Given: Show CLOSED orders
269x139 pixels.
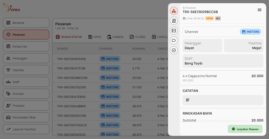Looking at the screenshot, I should coord(137,37).
